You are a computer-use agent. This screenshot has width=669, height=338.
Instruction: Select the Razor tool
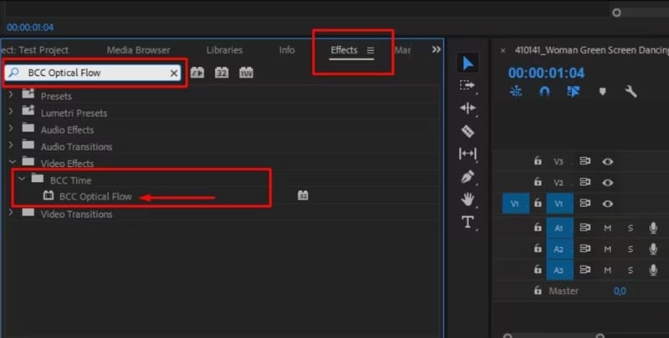(x=467, y=131)
